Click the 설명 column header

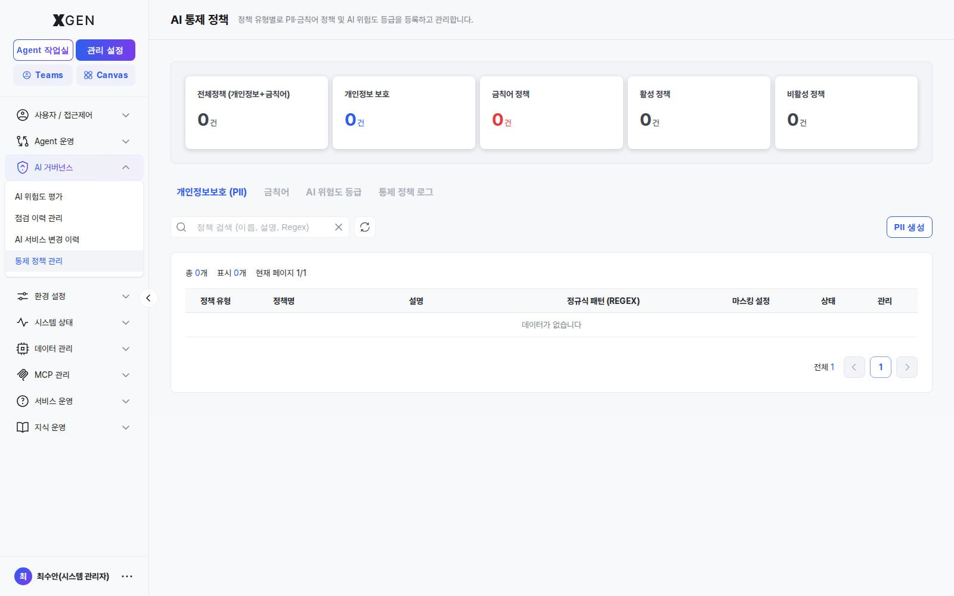[416, 301]
